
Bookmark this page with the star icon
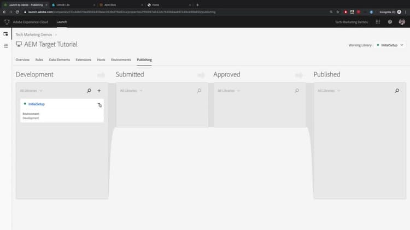click(x=338, y=12)
